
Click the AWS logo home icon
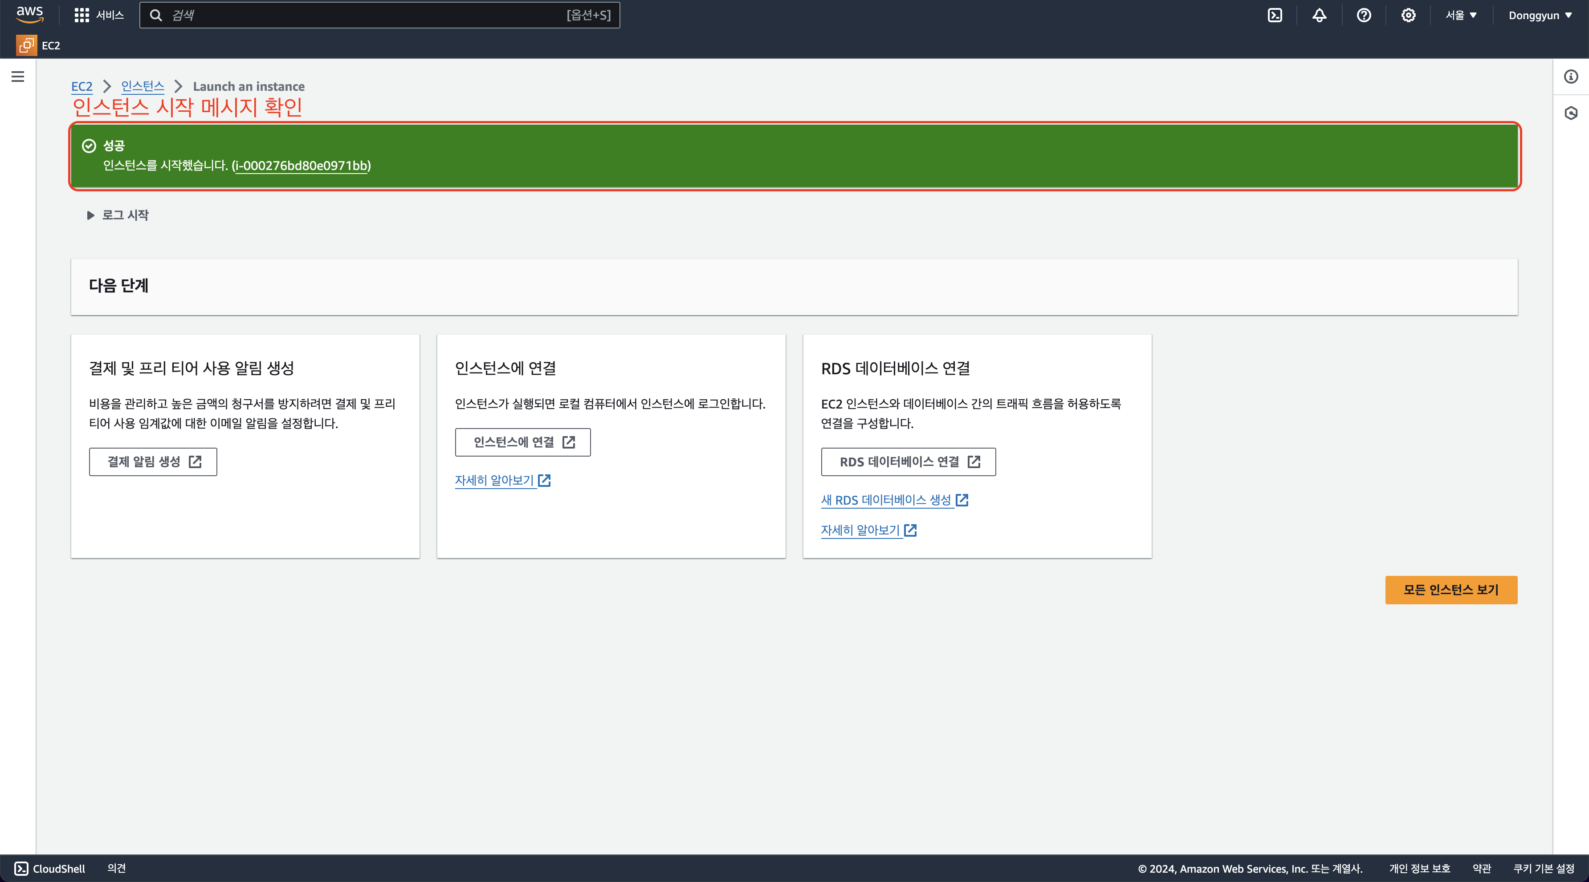pyautogui.click(x=29, y=14)
